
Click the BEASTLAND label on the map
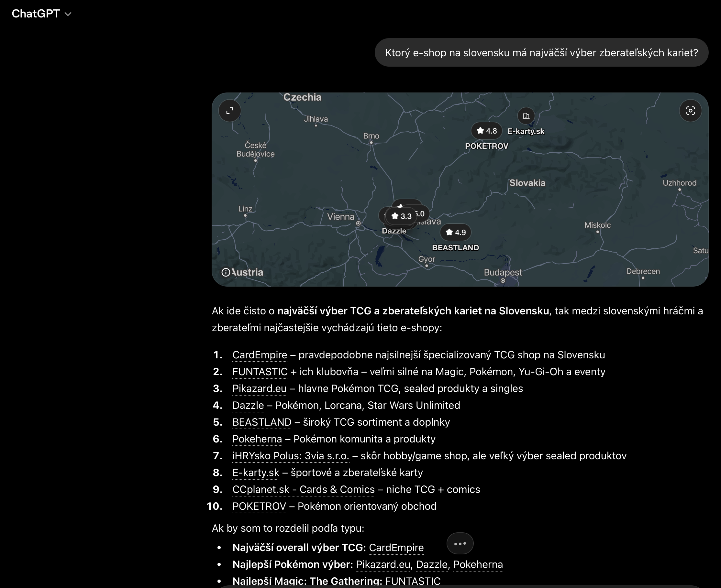(455, 248)
